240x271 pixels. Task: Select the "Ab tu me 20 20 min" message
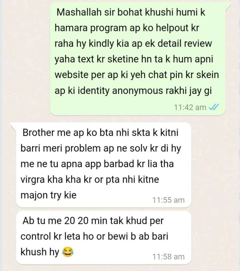pyautogui.click(x=103, y=238)
